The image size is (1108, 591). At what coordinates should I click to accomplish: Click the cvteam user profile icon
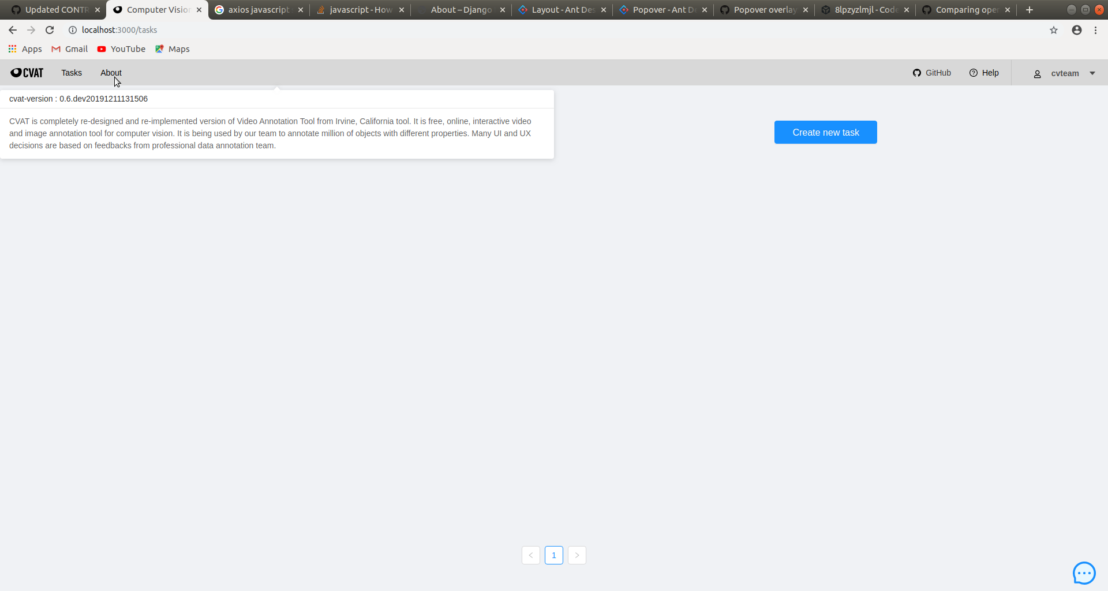(x=1037, y=74)
